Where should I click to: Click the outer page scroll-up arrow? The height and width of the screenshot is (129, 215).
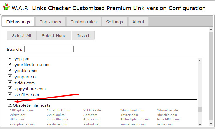pyautogui.click(x=211, y=29)
